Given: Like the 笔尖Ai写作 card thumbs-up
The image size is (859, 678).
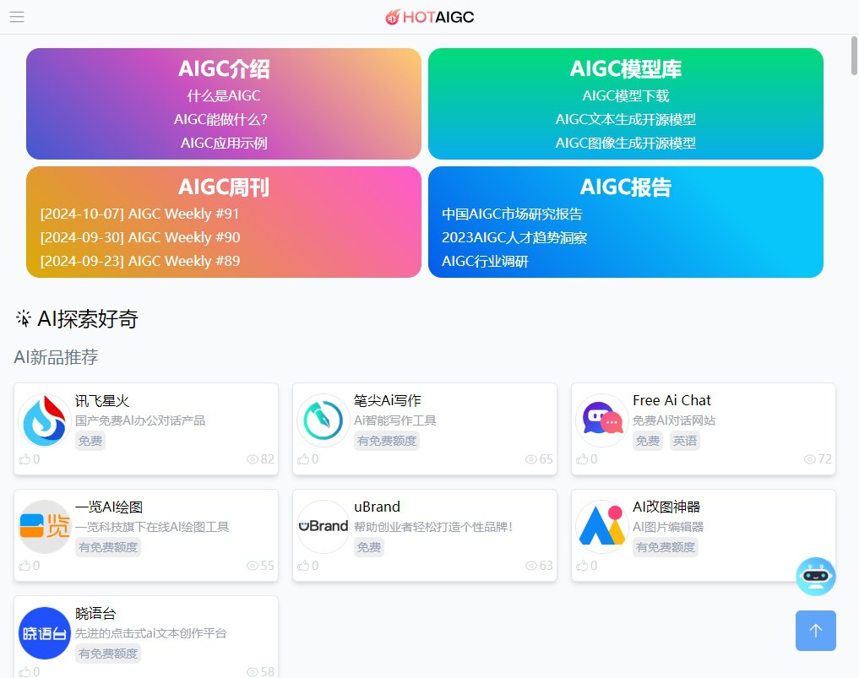Looking at the screenshot, I should point(303,459).
